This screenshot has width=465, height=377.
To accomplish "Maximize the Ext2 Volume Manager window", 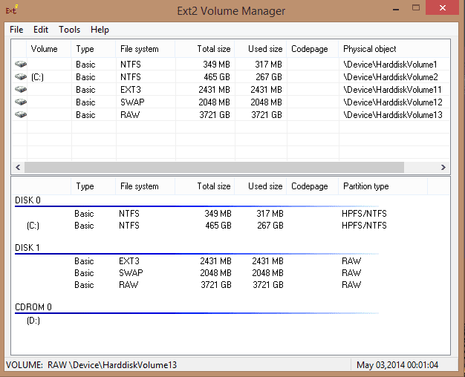I will (x=416, y=7).
